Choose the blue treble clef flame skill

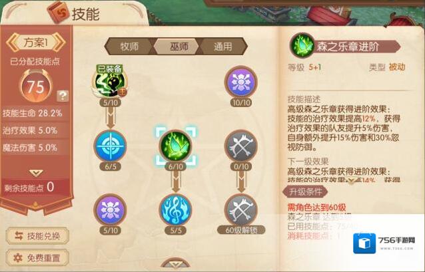click(x=175, y=210)
